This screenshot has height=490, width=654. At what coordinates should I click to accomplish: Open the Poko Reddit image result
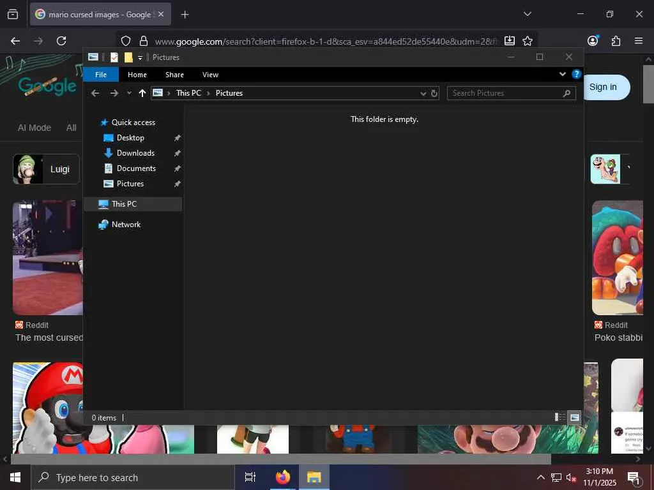[x=618, y=258]
